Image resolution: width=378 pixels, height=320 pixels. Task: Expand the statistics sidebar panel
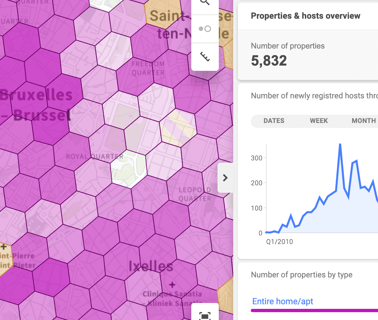(x=225, y=178)
